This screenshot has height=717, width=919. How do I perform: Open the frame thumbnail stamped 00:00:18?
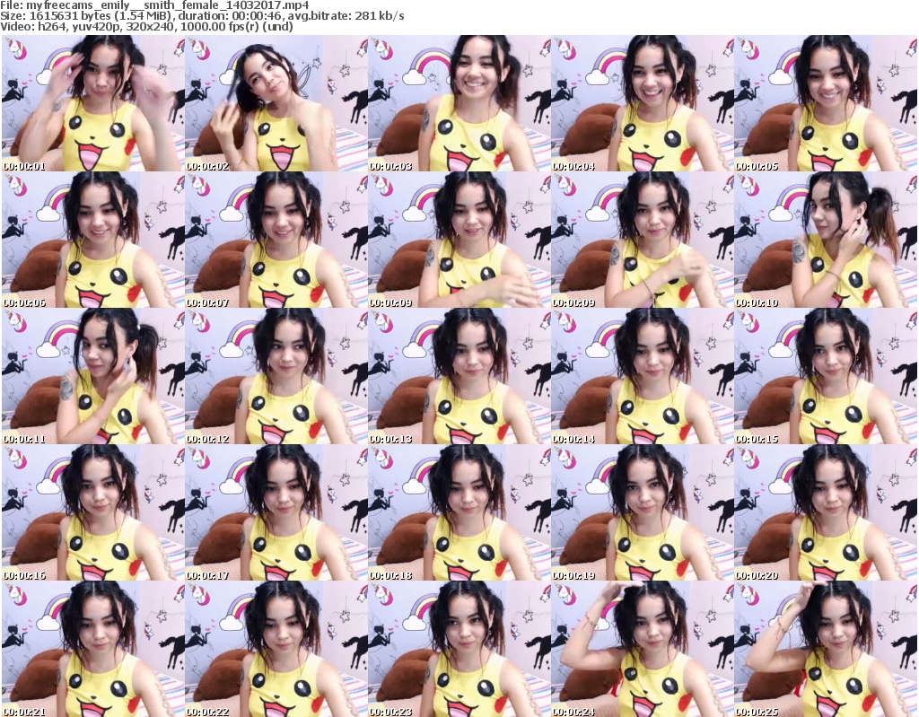pyautogui.click(x=459, y=512)
